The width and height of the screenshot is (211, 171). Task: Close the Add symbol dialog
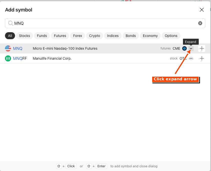pyautogui.click(x=201, y=10)
